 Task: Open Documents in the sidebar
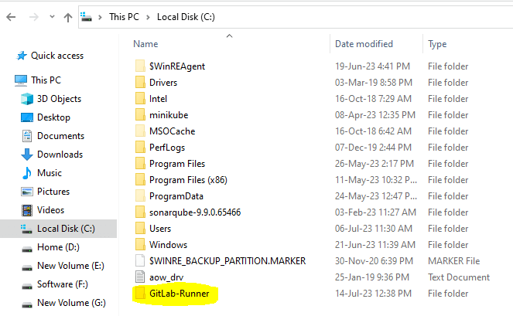click(x=60, y=136)
